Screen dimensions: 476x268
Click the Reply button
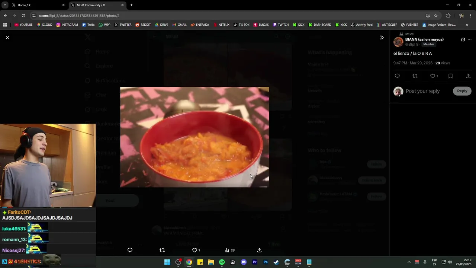(462, 91)
